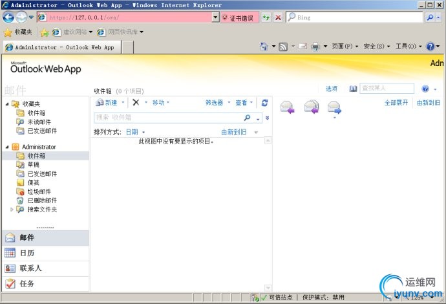This screenshot has width=446, height=304.
Task: Open the View (查看) menu
Action: [x=244, y=102]
